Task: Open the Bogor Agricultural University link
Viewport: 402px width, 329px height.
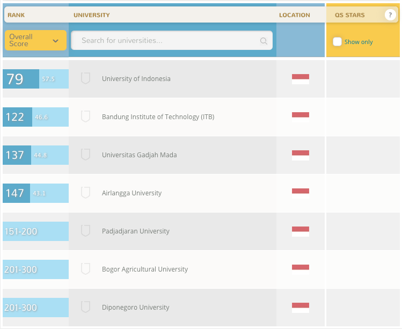Action: [145, 269]
